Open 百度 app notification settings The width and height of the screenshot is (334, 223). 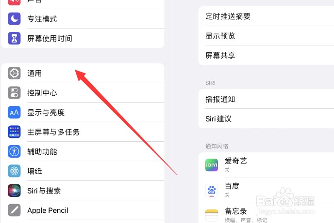coord(266,190)
